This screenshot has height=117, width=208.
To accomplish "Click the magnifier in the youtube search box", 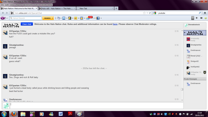I will tap(200, 13).
